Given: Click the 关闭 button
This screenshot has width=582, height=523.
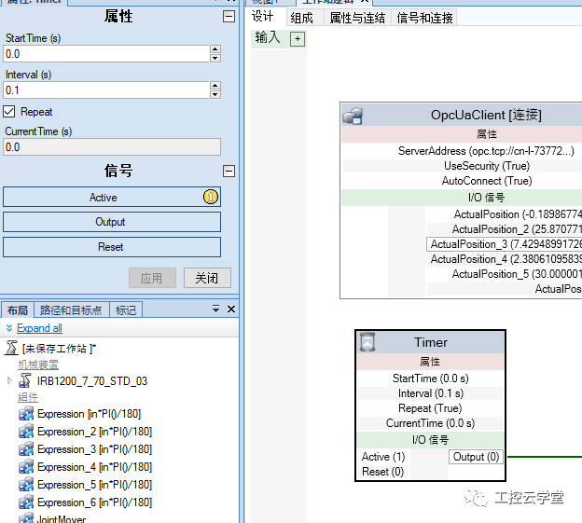Looking at the screenshot, I should [x=207, y=278].
